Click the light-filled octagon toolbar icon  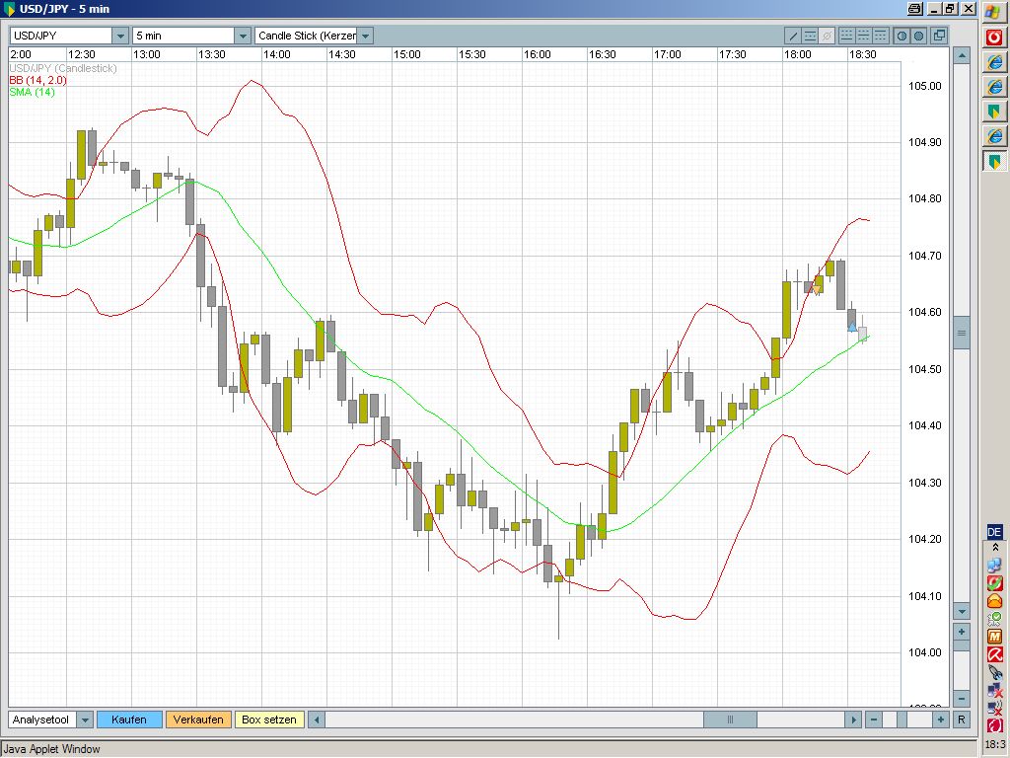[x=901, y=37]
